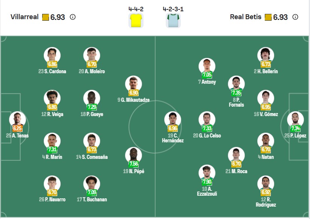Click the yellow rating square beside Real Betis
This screenshot has width=310, height=219.
268,17
